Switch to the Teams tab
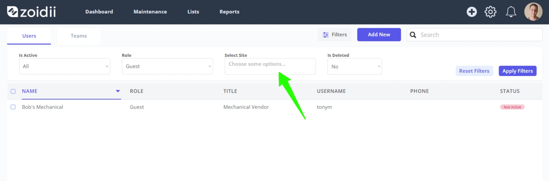This screenshot has width=549, height=181. [x=79, y=36]
